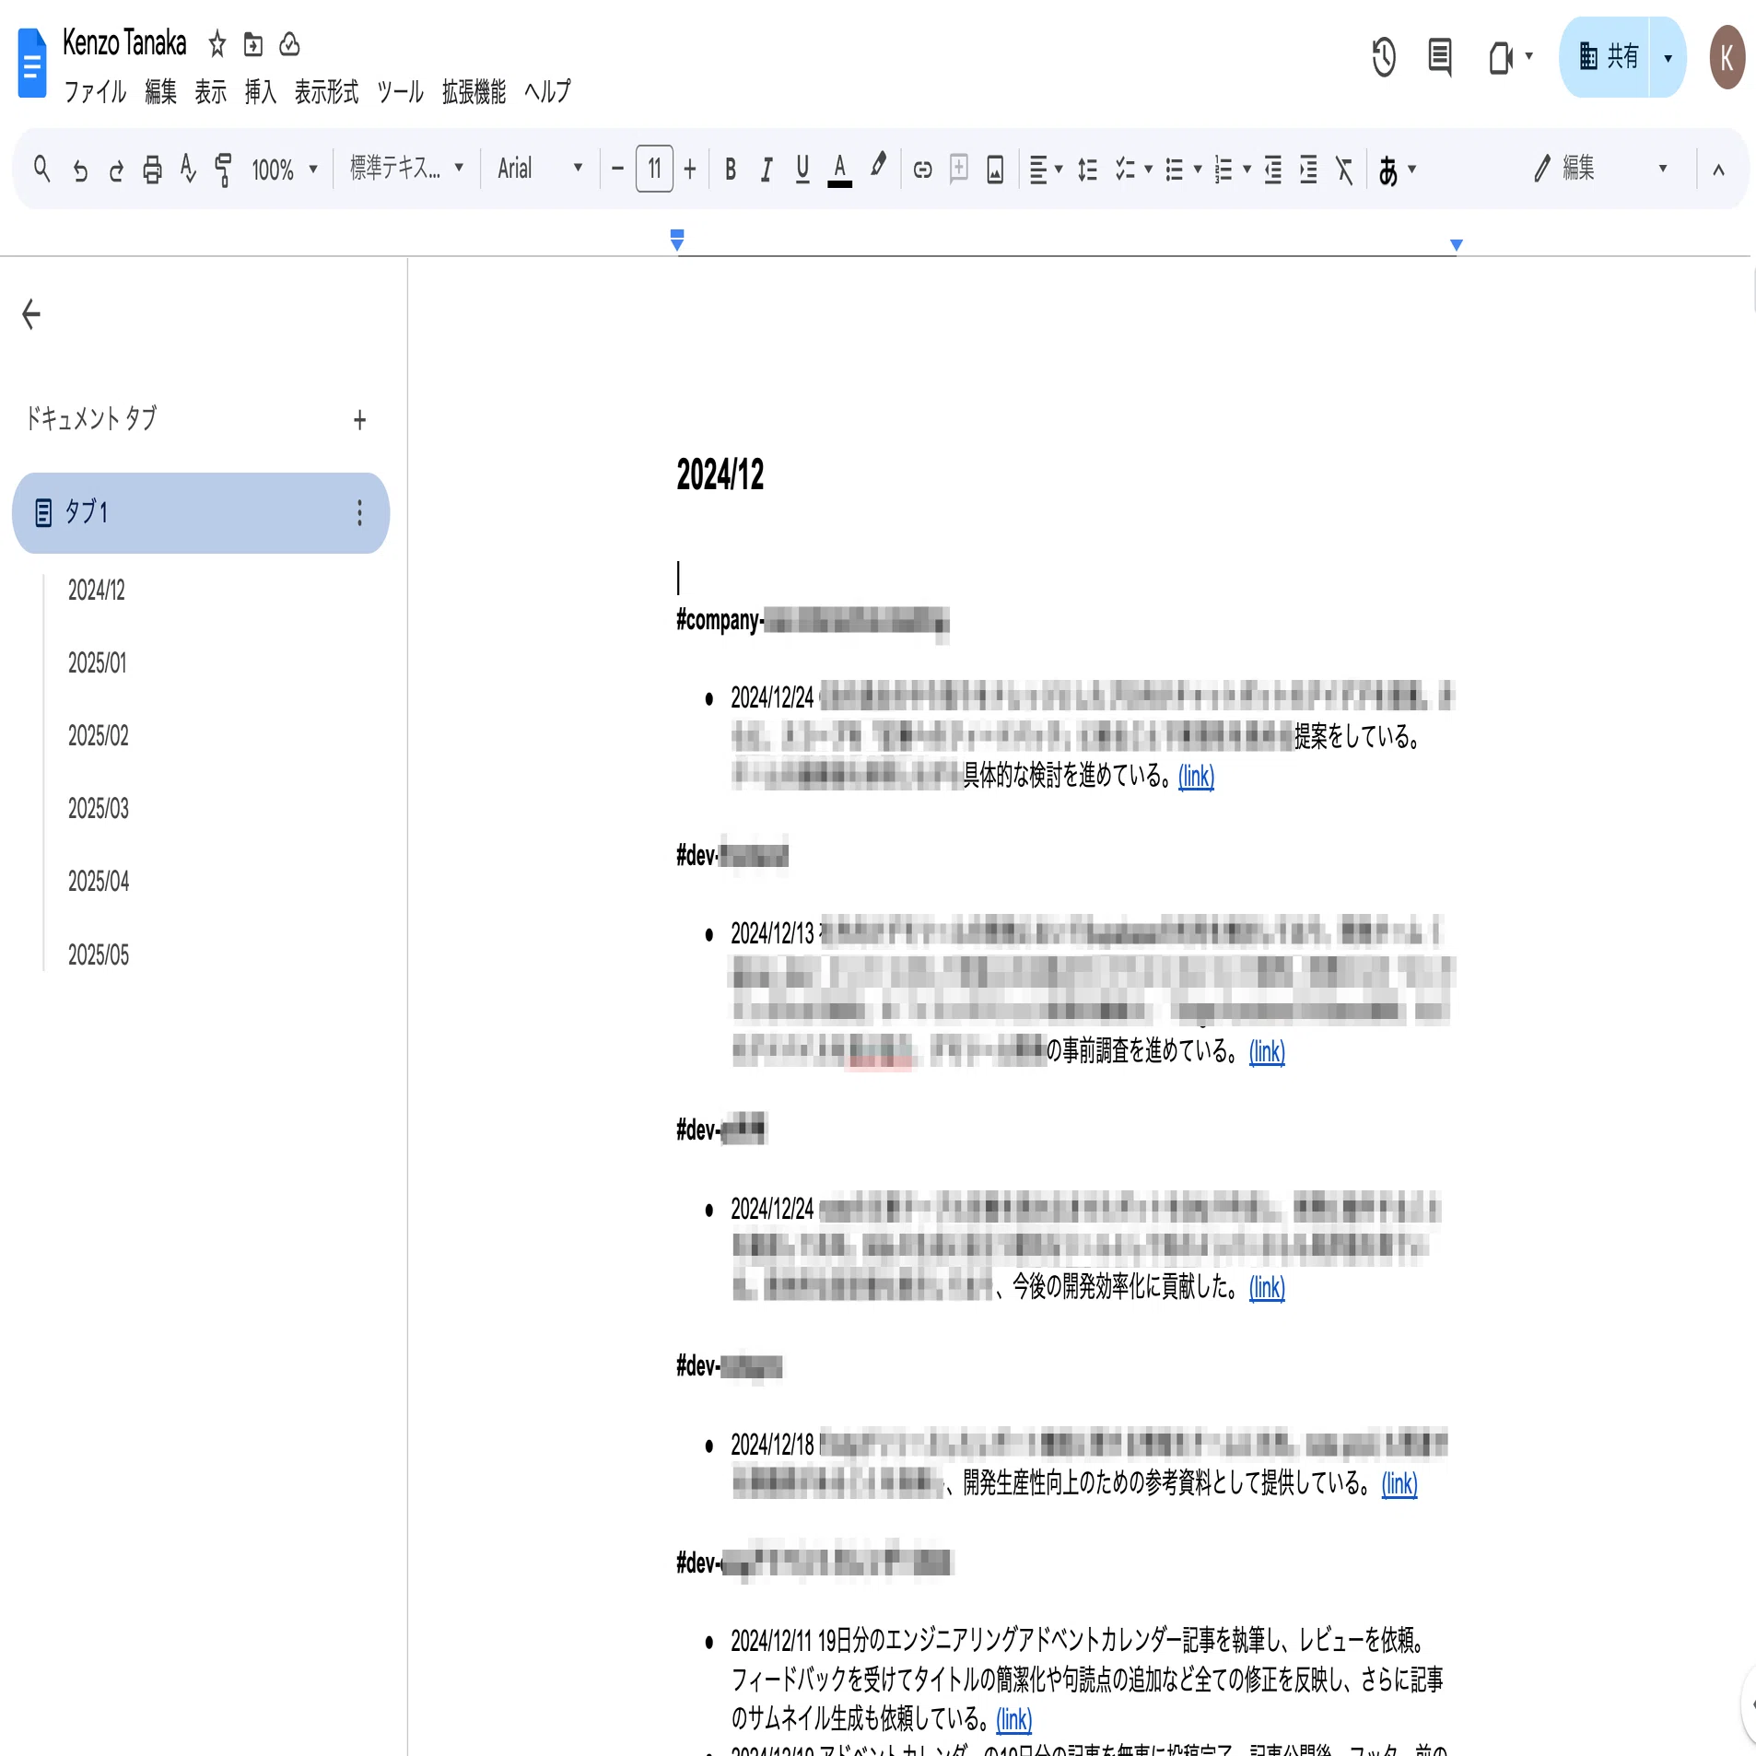This screenshot has height=1756, width=1756.
Task: Open the text color picker
Action: [x=839, y=170]
